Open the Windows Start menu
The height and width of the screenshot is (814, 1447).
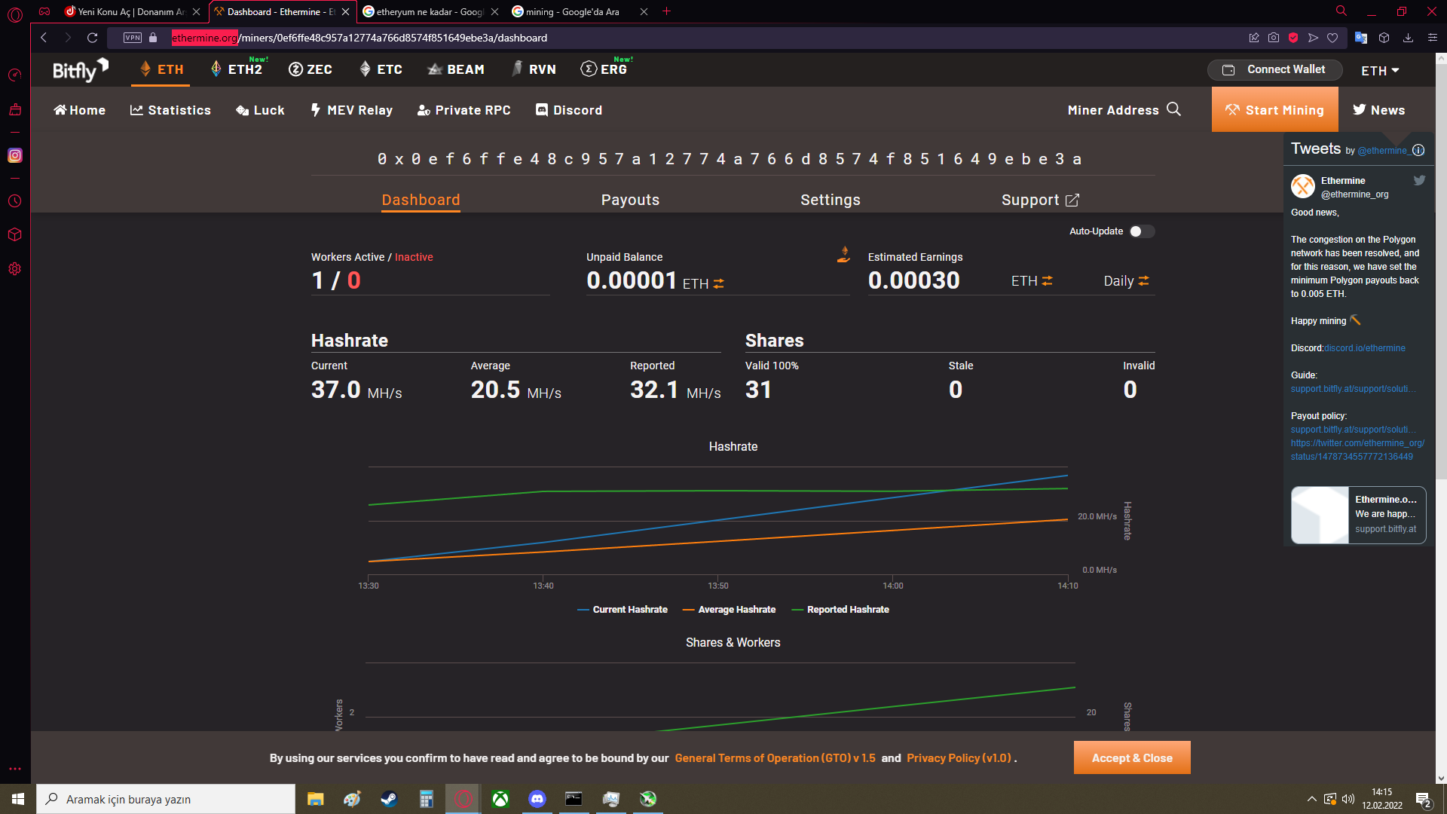18,799
